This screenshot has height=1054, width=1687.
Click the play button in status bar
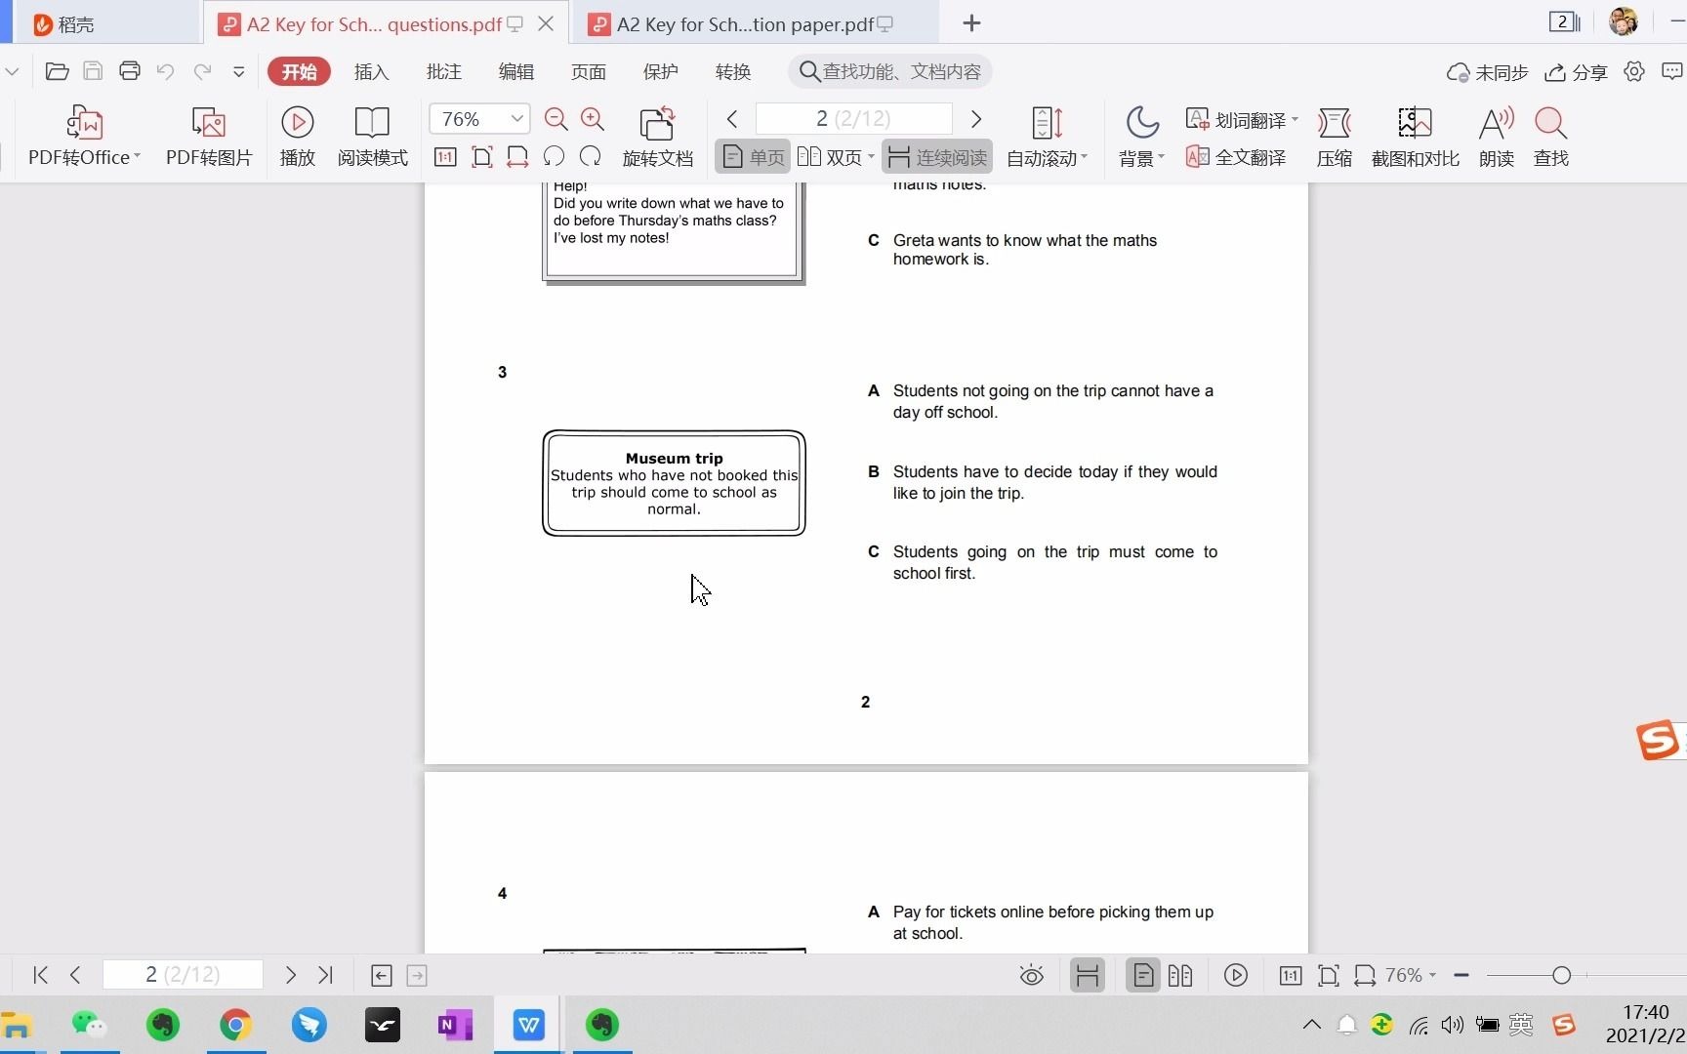(x=1236, y=975)
